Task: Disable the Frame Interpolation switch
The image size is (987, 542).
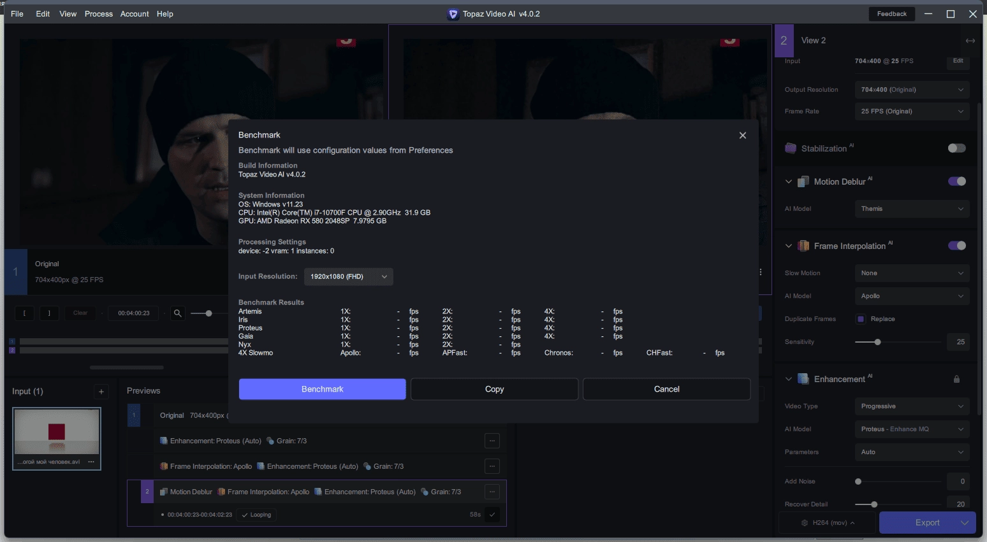Action: point(956,246)
